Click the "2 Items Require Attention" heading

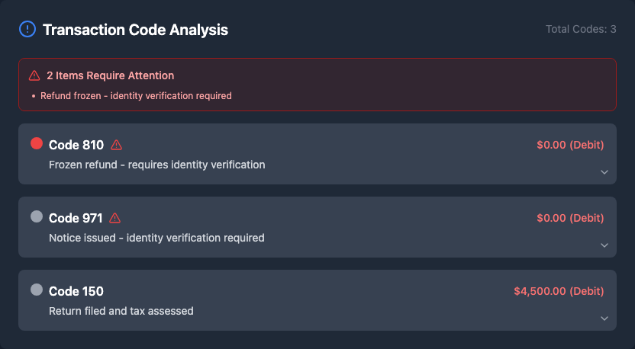tap(110, 75)
